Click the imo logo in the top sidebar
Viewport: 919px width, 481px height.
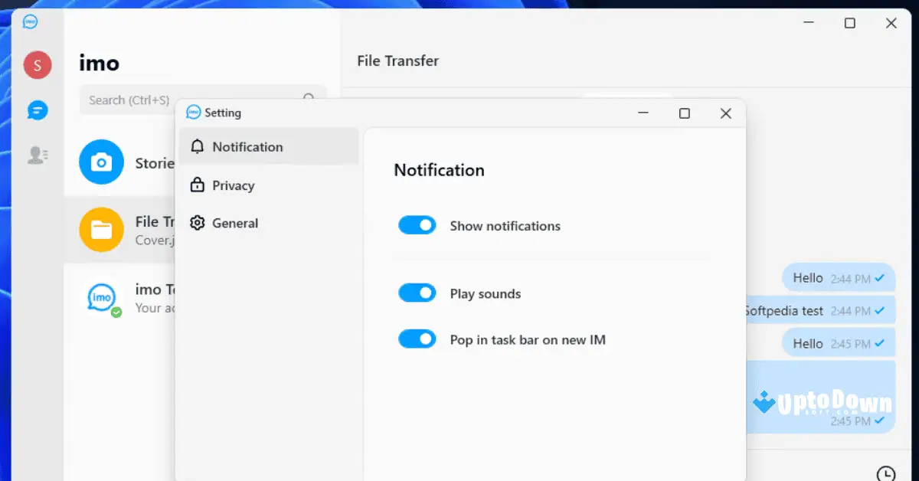click(31, 22)
